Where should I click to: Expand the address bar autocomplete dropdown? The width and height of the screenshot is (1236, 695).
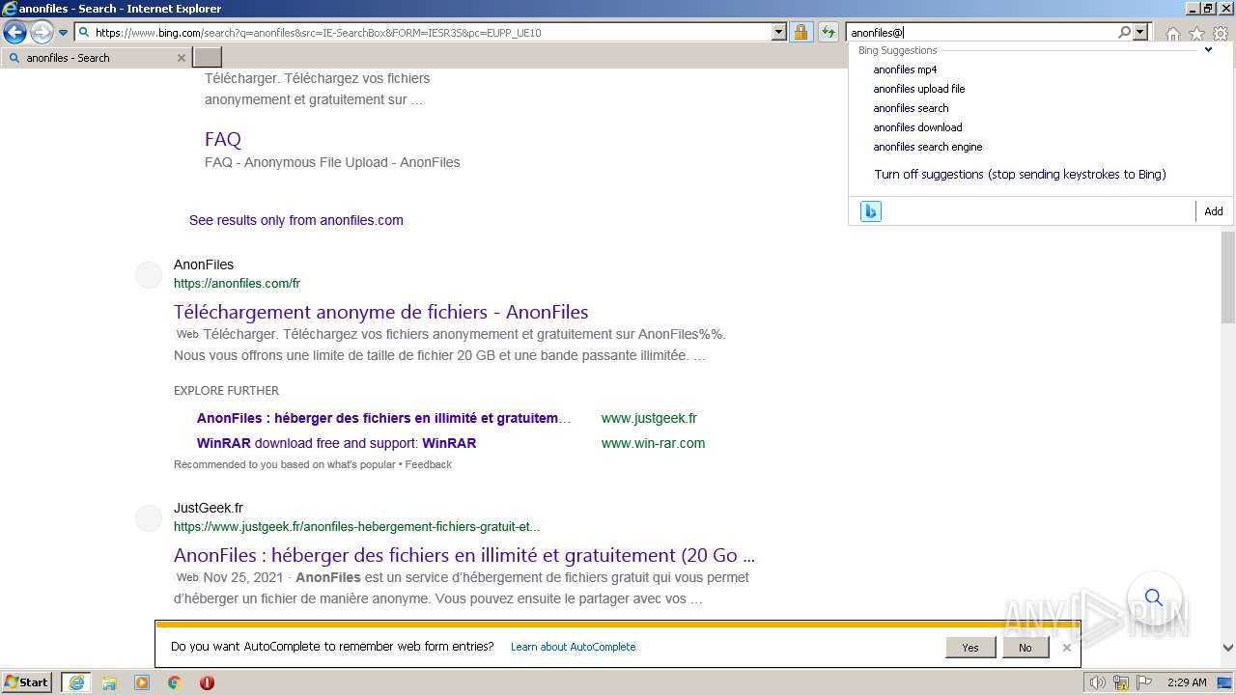tap(779, 32)
